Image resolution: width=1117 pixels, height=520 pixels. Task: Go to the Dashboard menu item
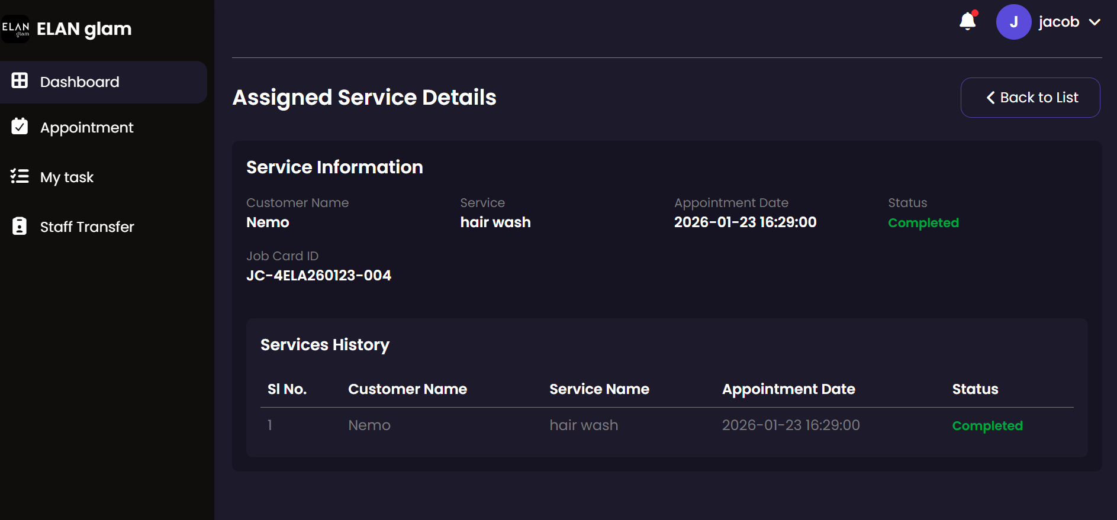coord(80,82)
